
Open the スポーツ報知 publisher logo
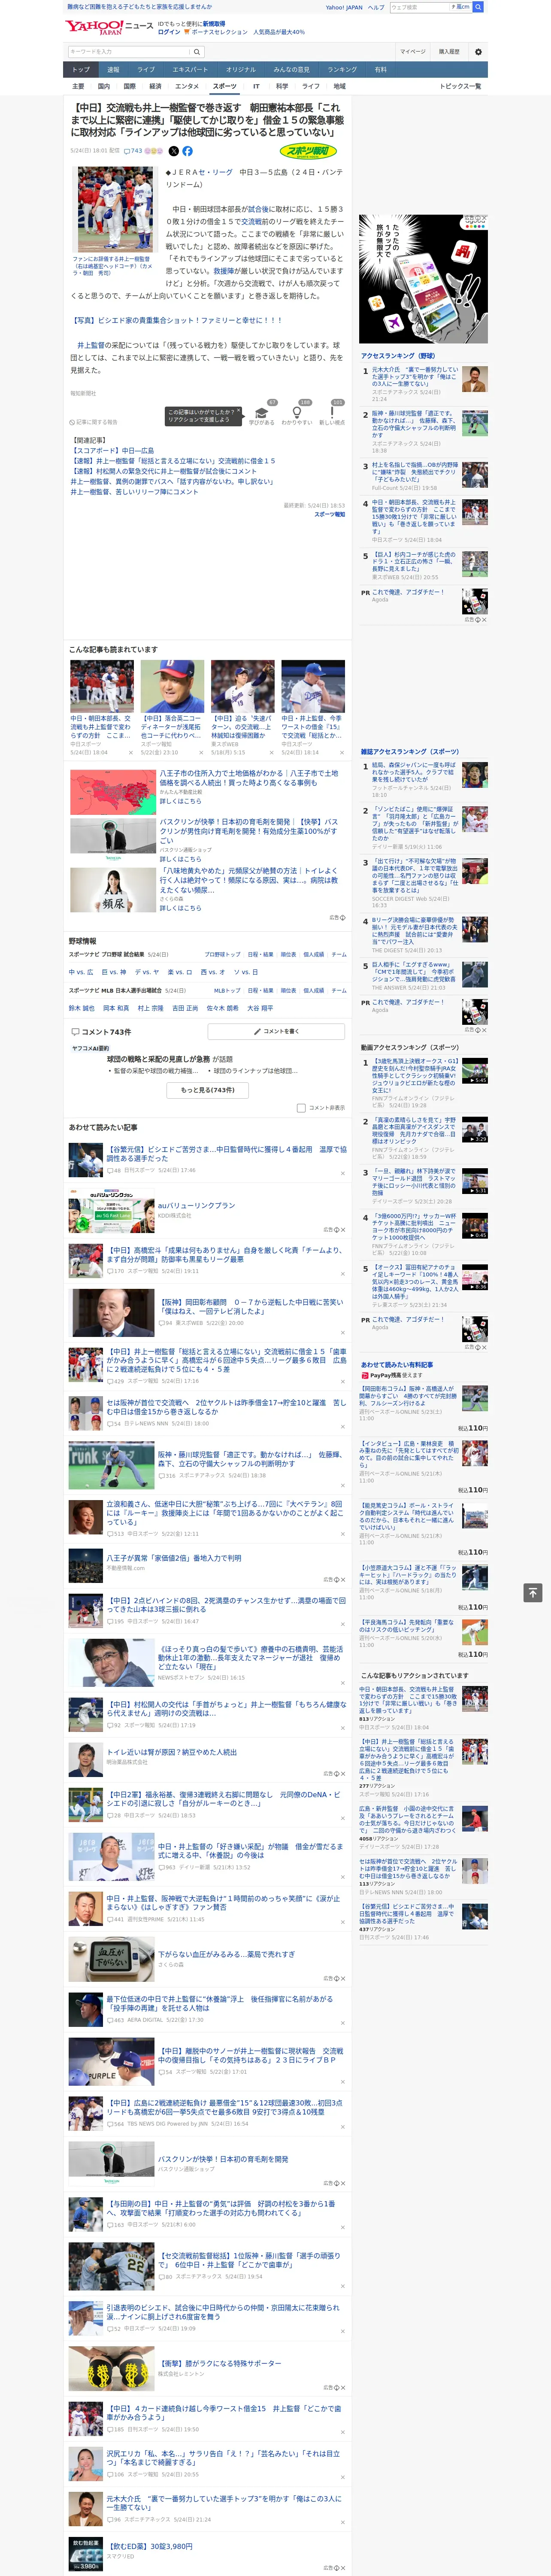[x=308, y=151]
